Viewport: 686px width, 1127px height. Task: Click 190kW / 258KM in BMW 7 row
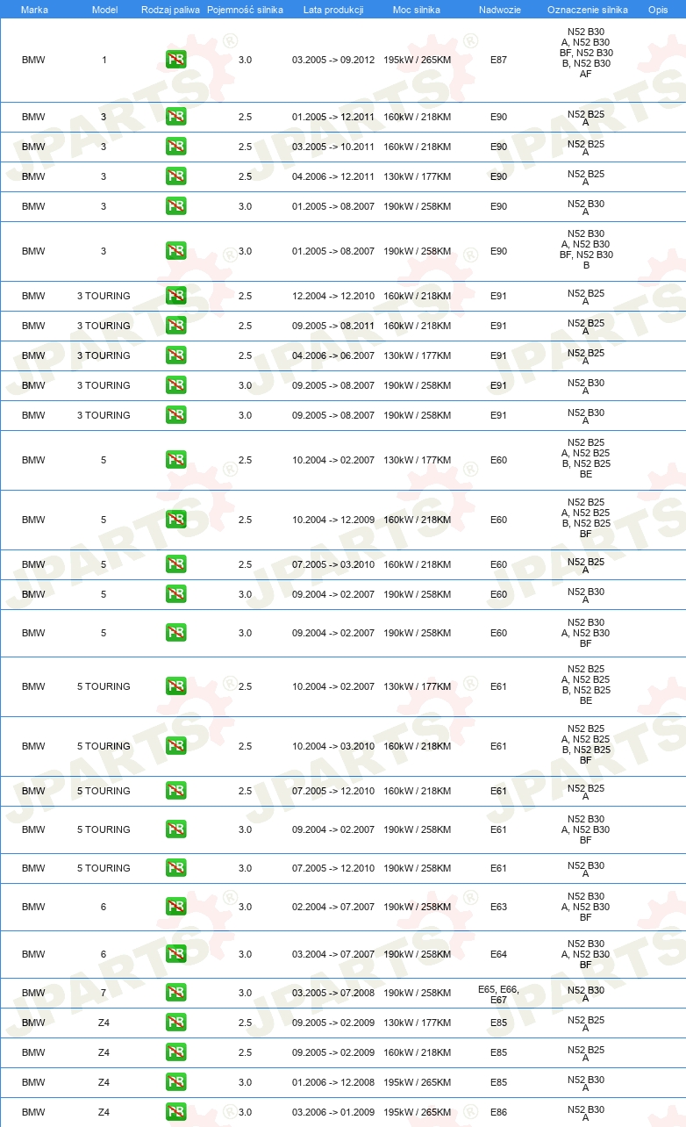pyautogui.click(x=418, y=993)
